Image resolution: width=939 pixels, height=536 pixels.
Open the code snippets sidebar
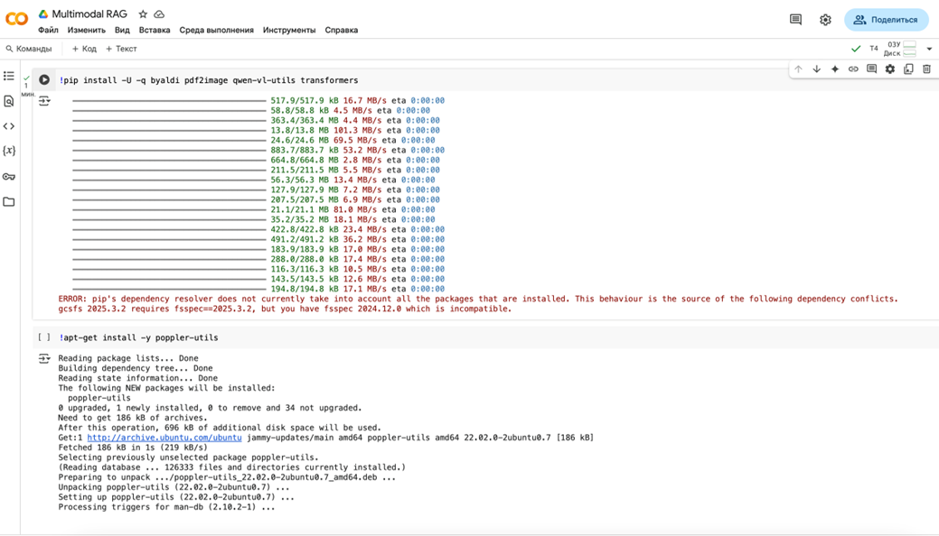pyautogui.click(x=9, y=126)
